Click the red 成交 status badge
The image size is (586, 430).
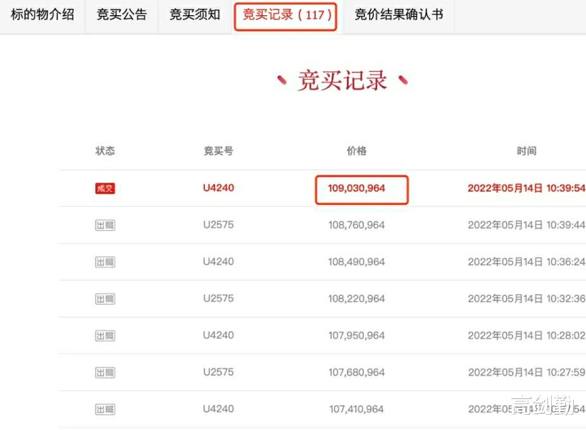104,188
